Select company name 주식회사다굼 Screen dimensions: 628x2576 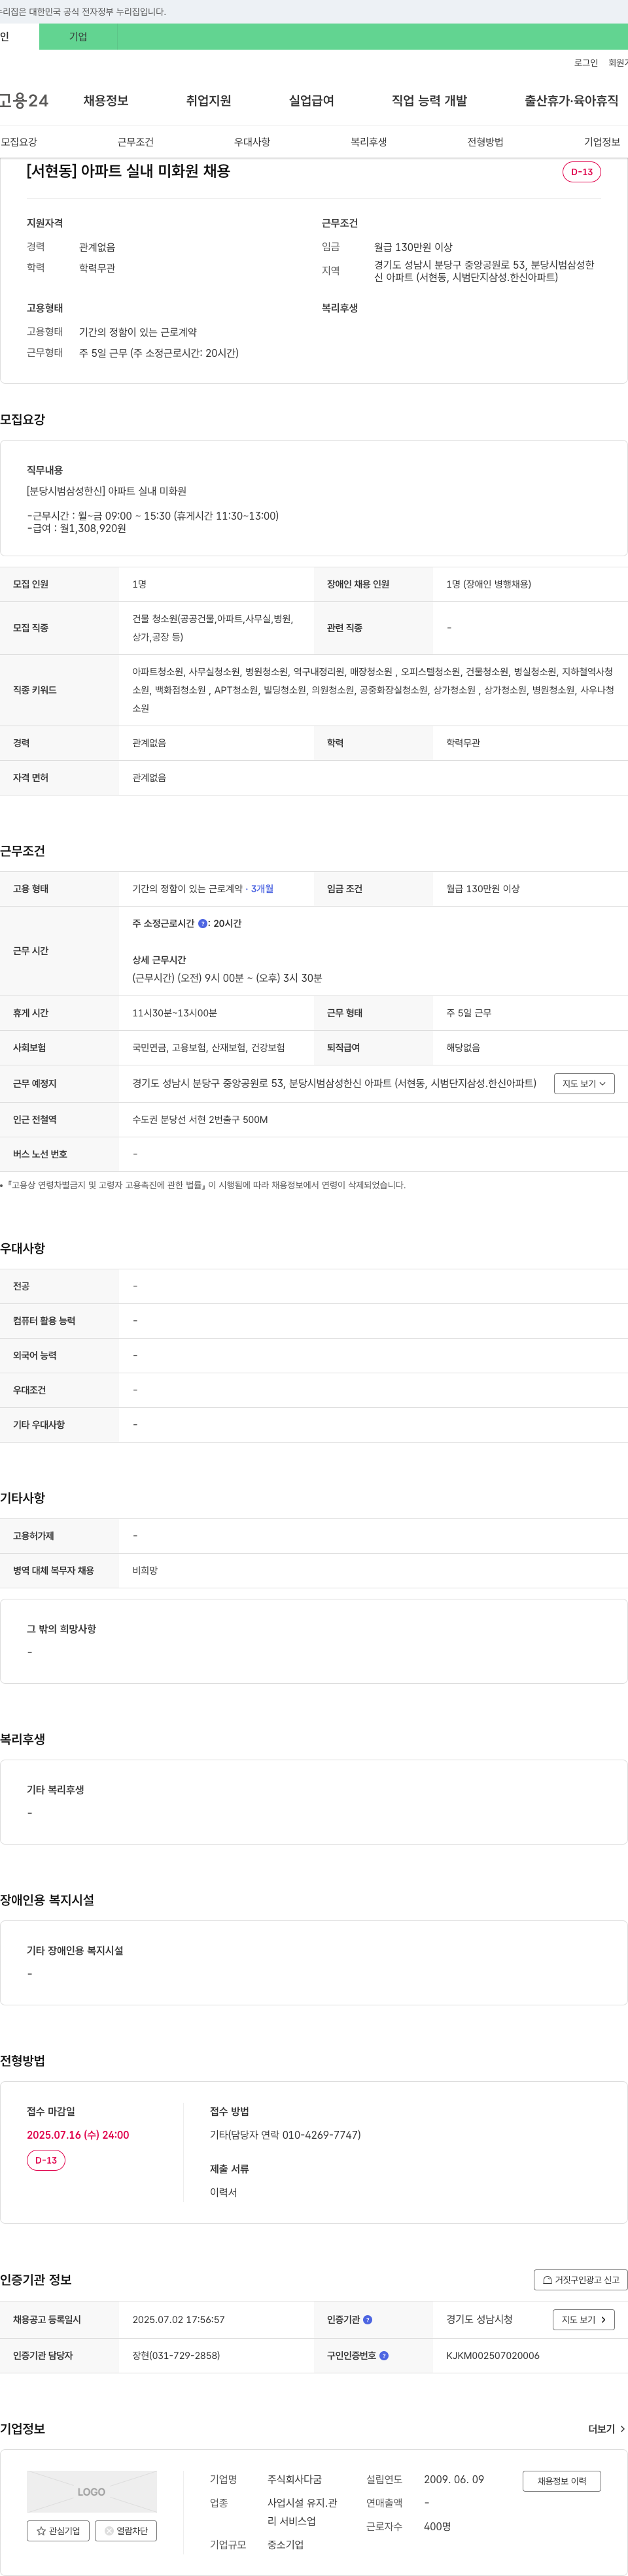click(x=294, y=2480)
